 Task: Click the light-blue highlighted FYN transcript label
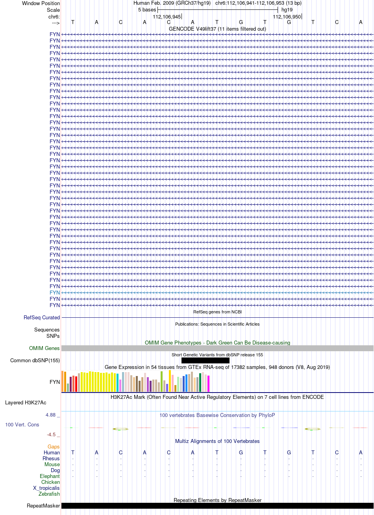coord(55,293)
